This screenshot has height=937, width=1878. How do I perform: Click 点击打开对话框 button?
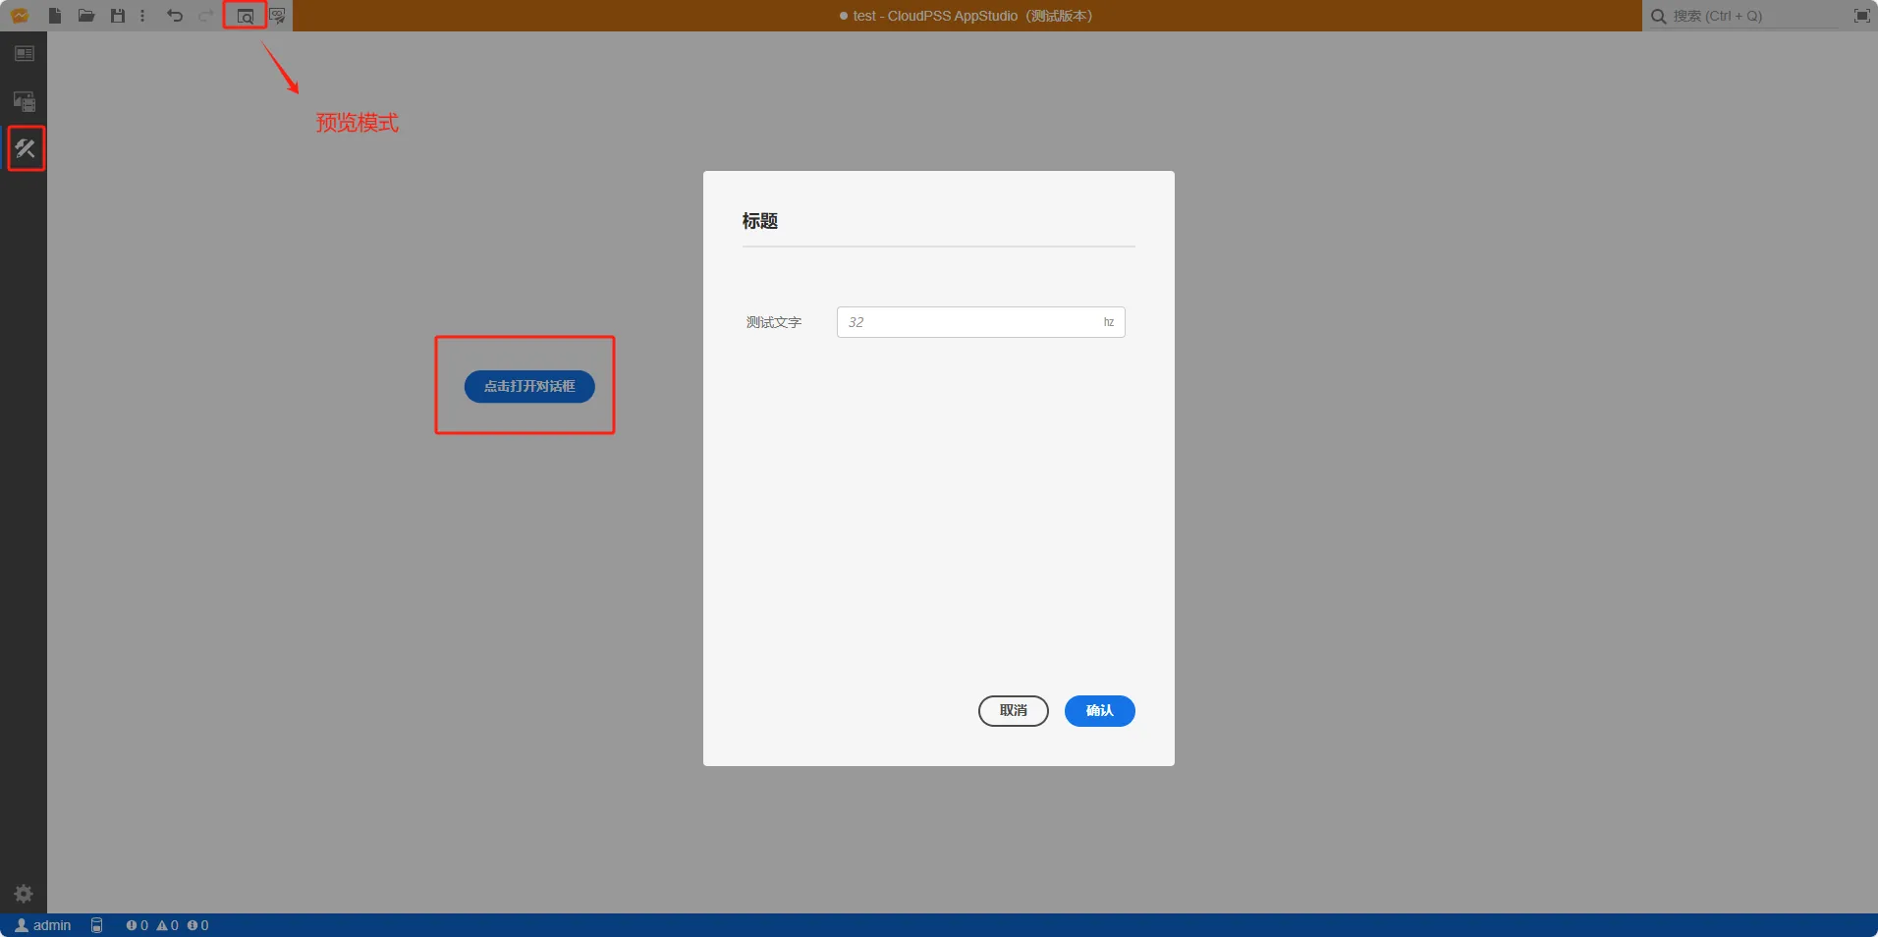529,386
